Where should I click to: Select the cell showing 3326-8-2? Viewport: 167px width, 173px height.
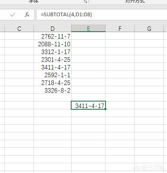(x=53, y=90)
